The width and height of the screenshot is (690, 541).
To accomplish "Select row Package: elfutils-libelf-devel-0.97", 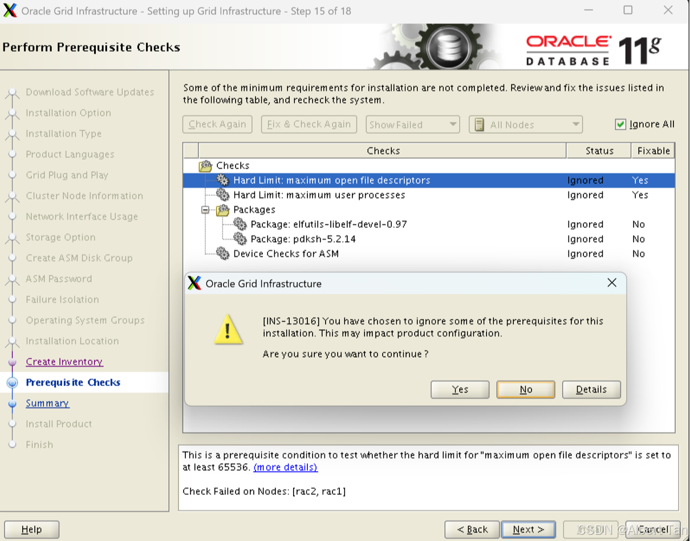I will tap(429, 224).
